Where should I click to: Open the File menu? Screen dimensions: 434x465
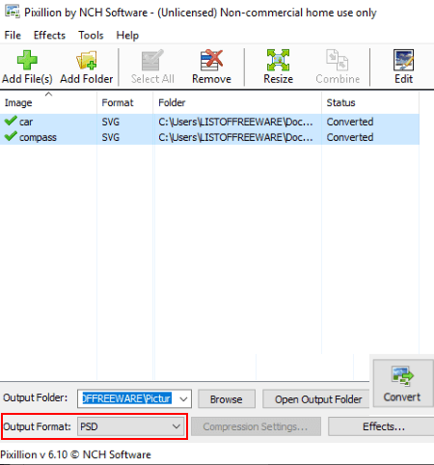coord(13,35)
